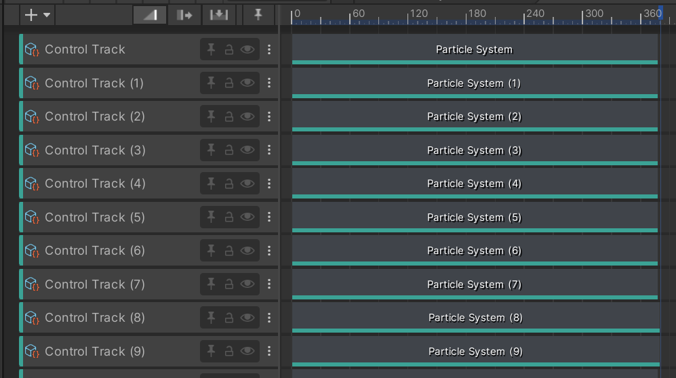Open Control Track options menu
The image size is (676, 378).
click(x=269, y=49)
